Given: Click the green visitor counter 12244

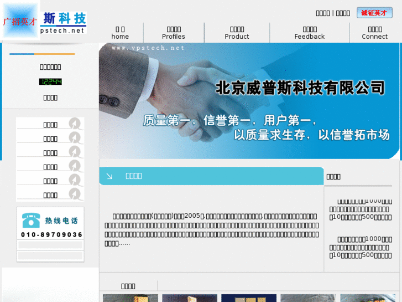Looking at the screenshot, I should (x=50, y=81).
